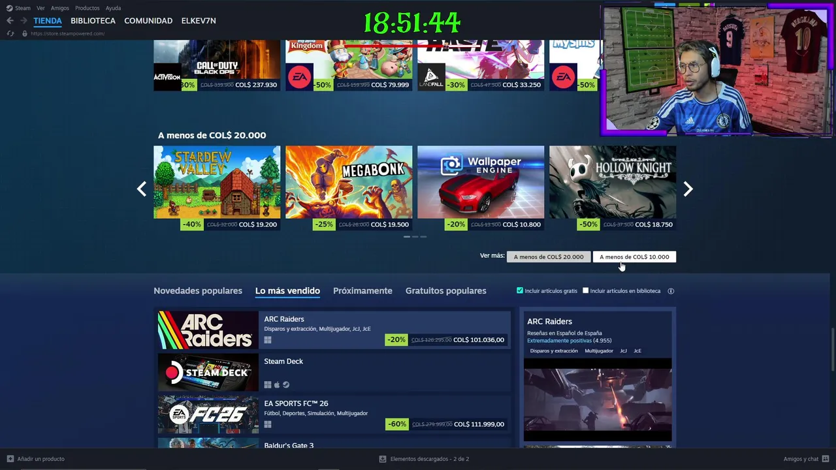Click Windows platform icon in EA SPORTS FC 26 row
836x470 pixels.
coord(268,424)
